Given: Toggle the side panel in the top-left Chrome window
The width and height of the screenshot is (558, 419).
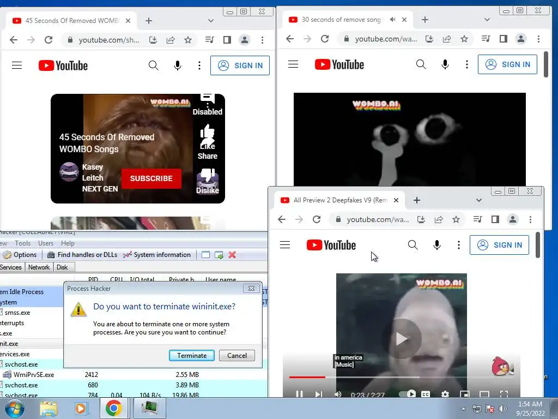Looking at the screenshot, I should point(227,40).
